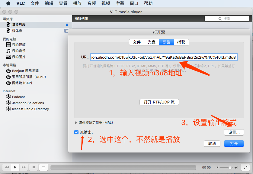Select Bonjour 网络发现 icon
This screenshot has width=253, height=174.
[8, 71]
